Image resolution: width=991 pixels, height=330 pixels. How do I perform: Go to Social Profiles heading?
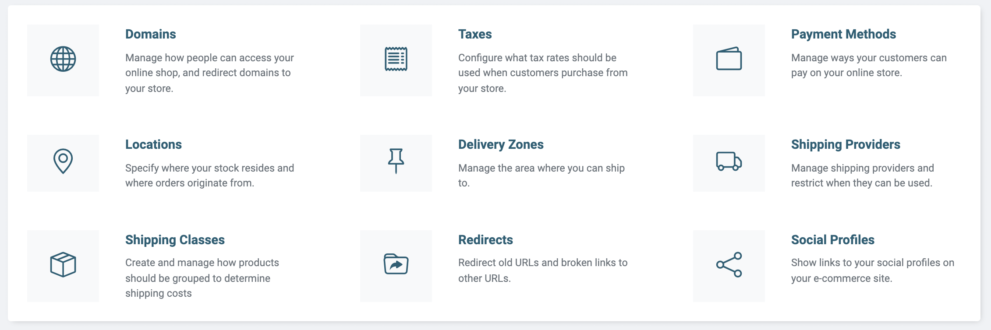(x=833, y=240)
